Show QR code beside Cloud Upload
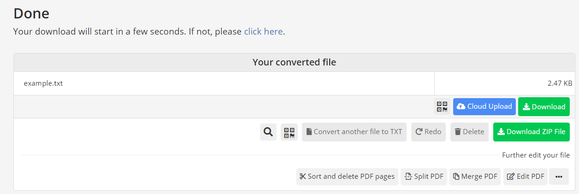This screenshot has height=194, width=579. point(442,107)
